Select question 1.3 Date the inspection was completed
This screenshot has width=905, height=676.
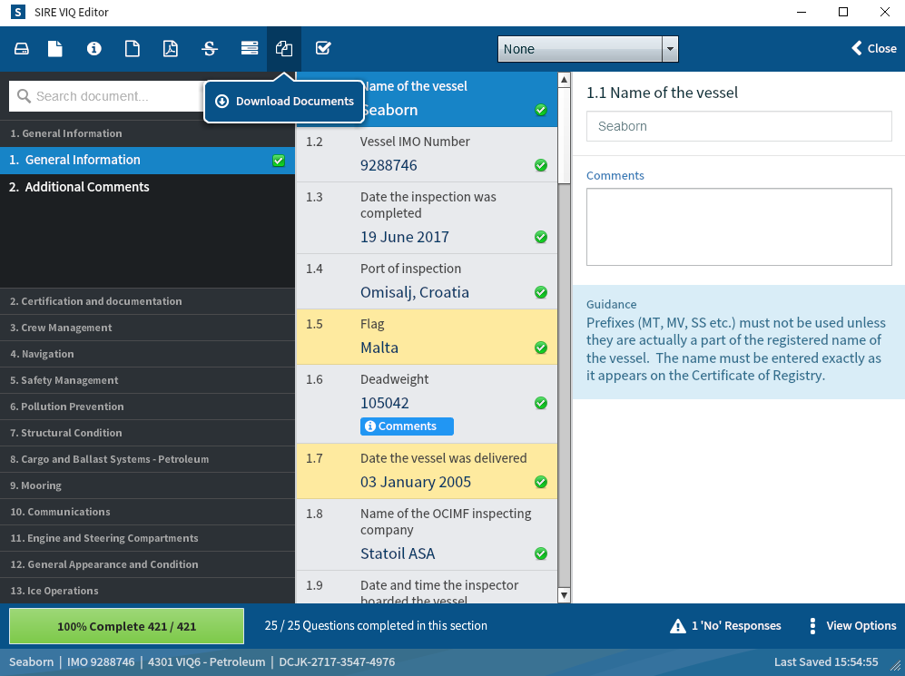pos(427,218)
